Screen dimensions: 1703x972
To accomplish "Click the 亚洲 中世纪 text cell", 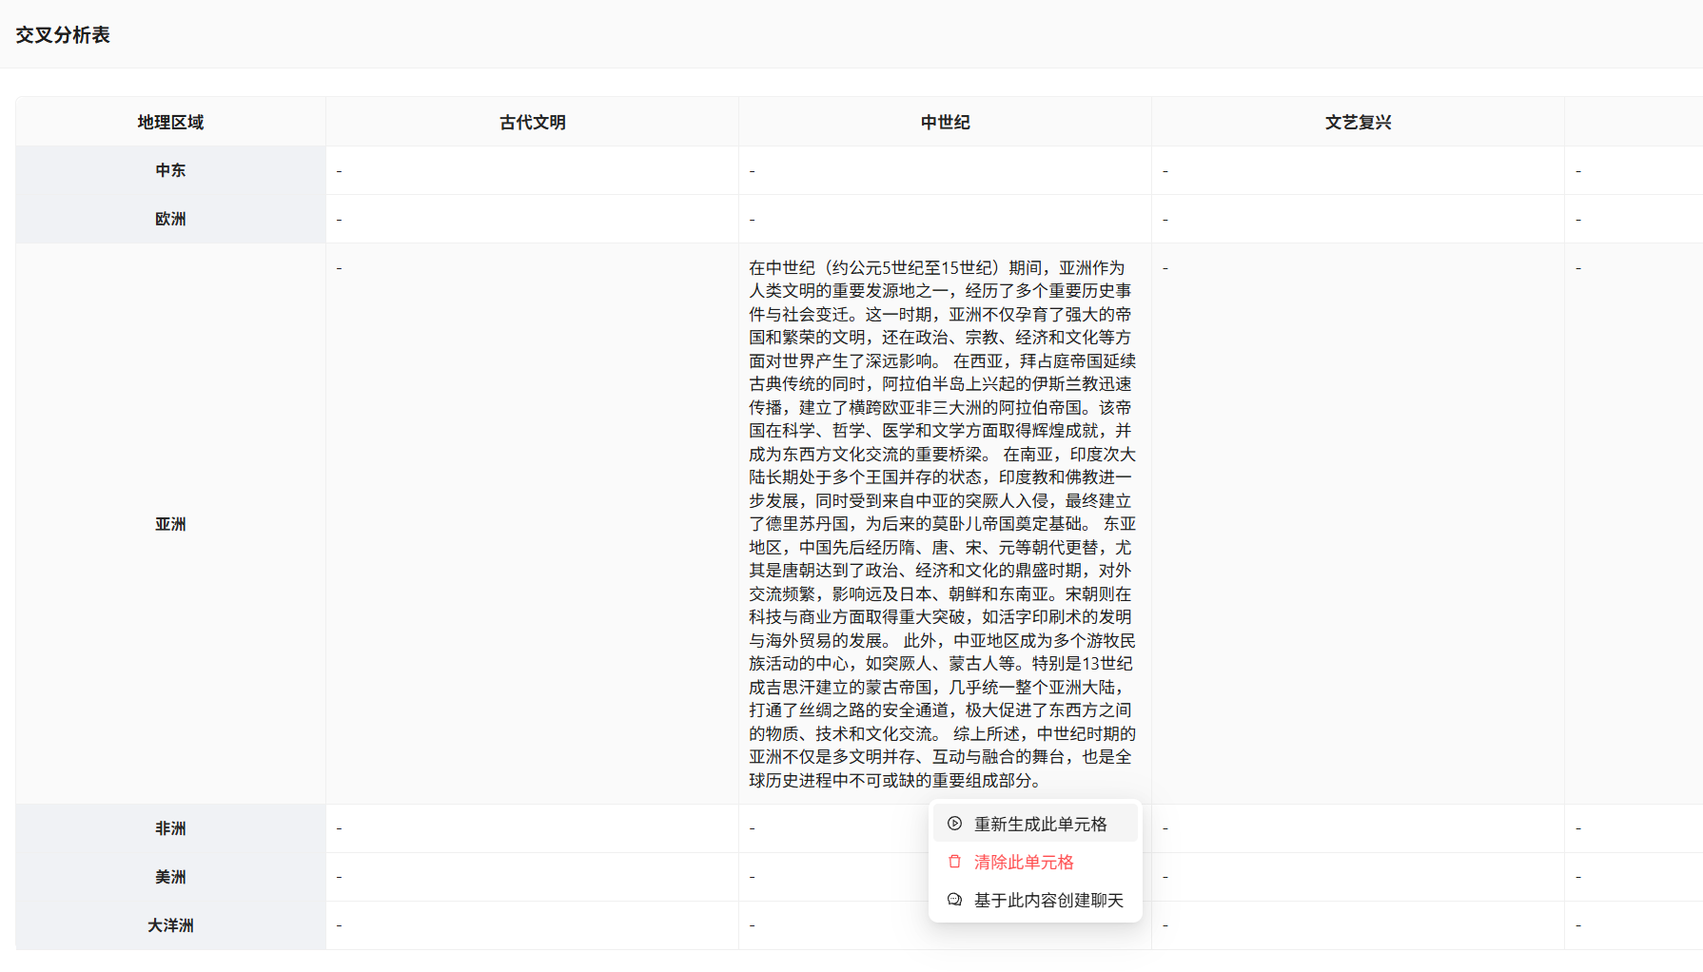I will tap(943, 524).
